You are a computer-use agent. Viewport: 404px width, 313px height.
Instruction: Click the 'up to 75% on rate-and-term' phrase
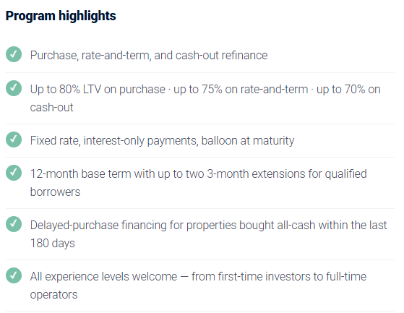241,90
